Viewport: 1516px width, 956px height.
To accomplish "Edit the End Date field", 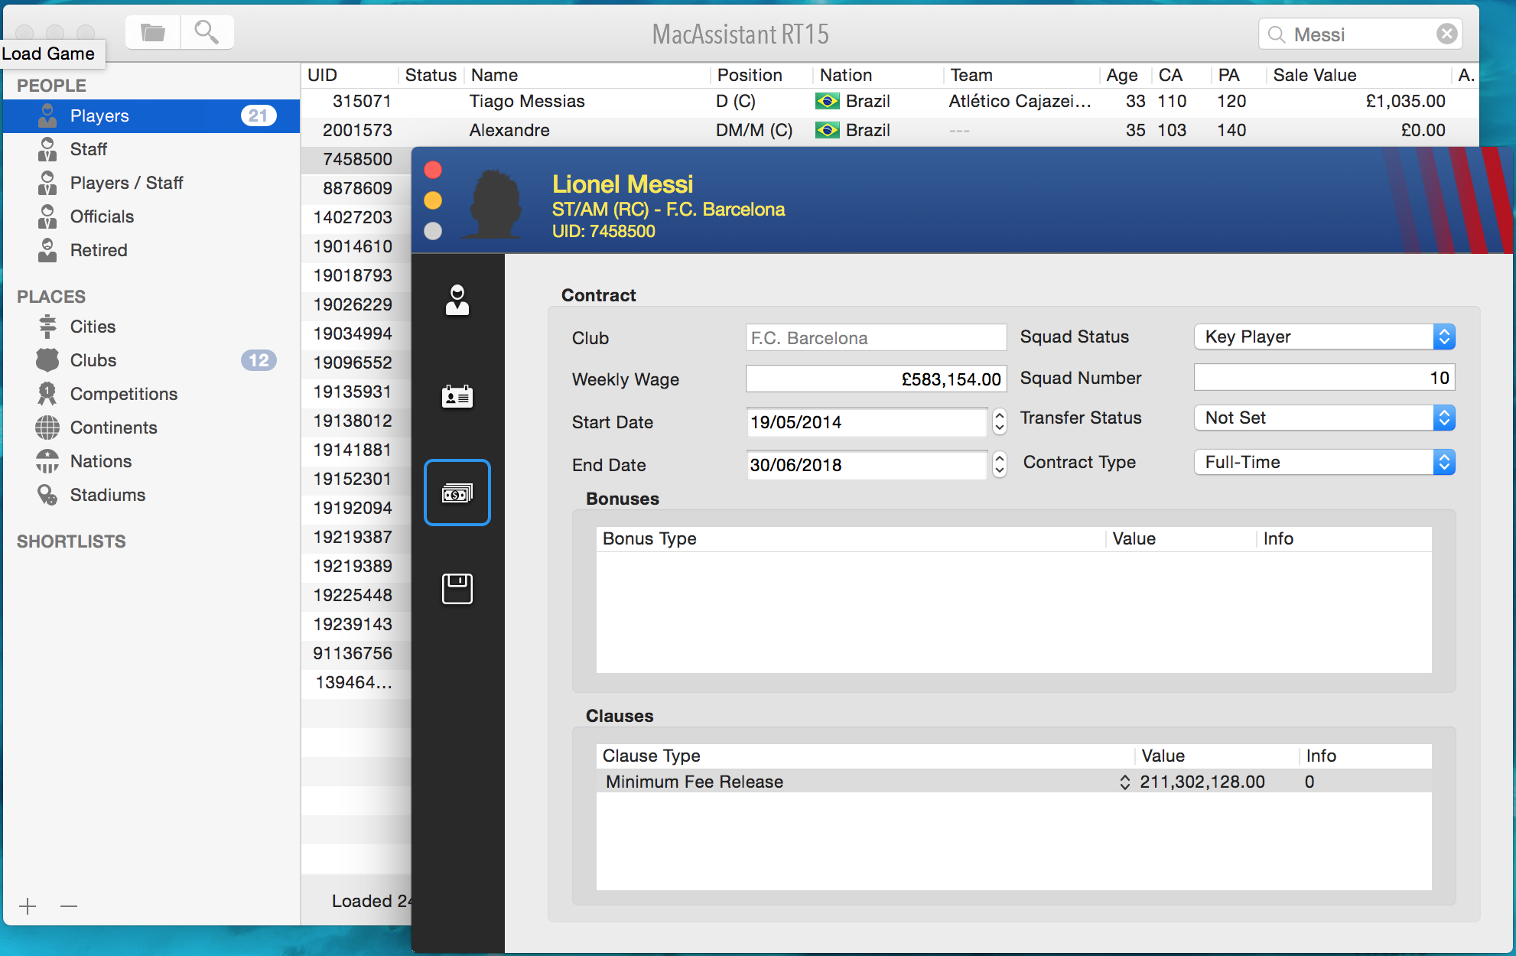I will coord(867,465).
